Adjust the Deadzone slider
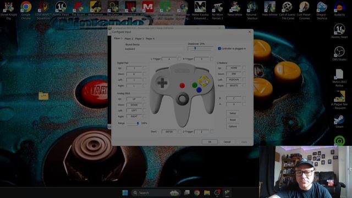This screenshot has height=198, width=352. tap(200, 48)
